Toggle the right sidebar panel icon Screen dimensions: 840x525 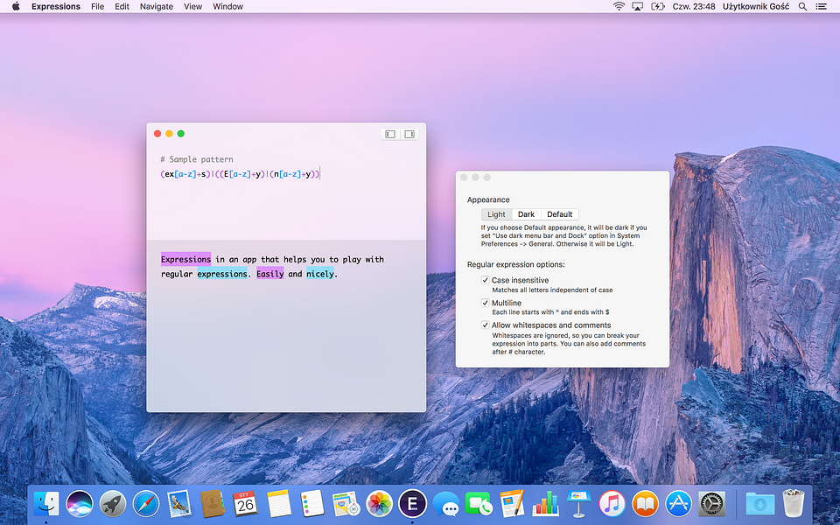409,134
